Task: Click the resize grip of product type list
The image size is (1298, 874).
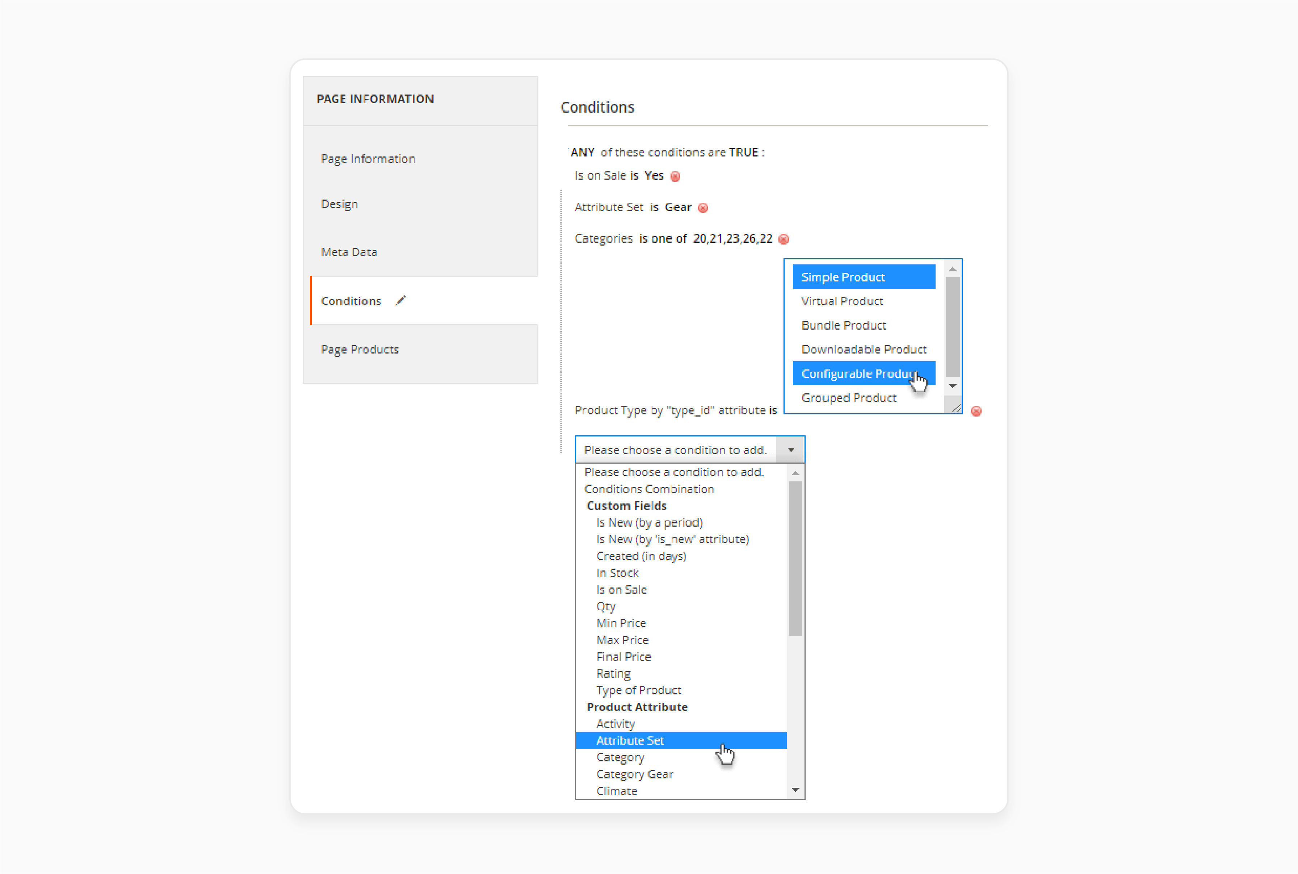Action: 956,408
